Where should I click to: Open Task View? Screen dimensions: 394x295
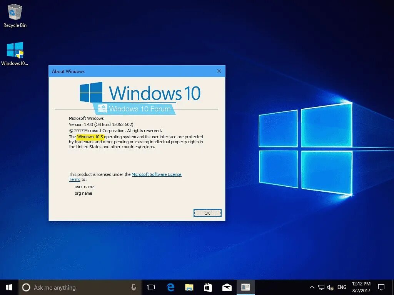(150, 287)
